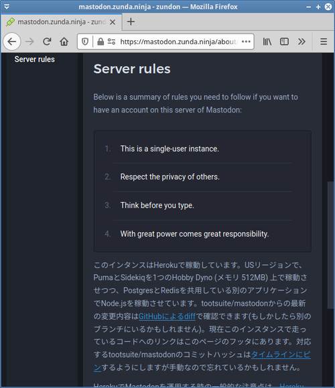Click the 'Below is a summary of rules' paragraph
Viewport: 335px width, 388px height.
(196, 103)
